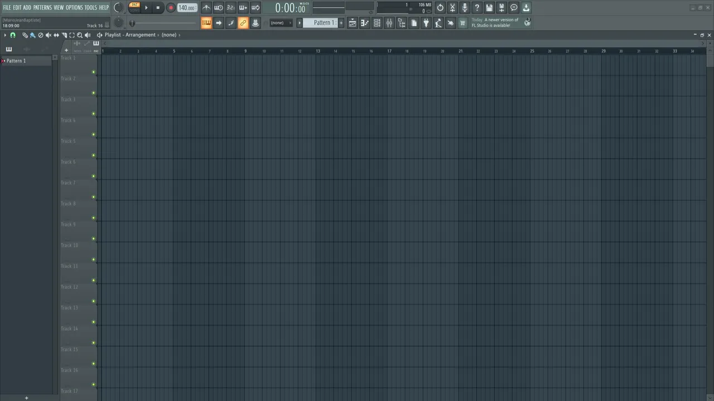Toggle loop recording icon

pos(255,8)
